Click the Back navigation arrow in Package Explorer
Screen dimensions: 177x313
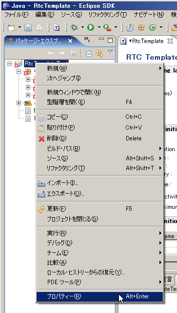coord(51,53)
